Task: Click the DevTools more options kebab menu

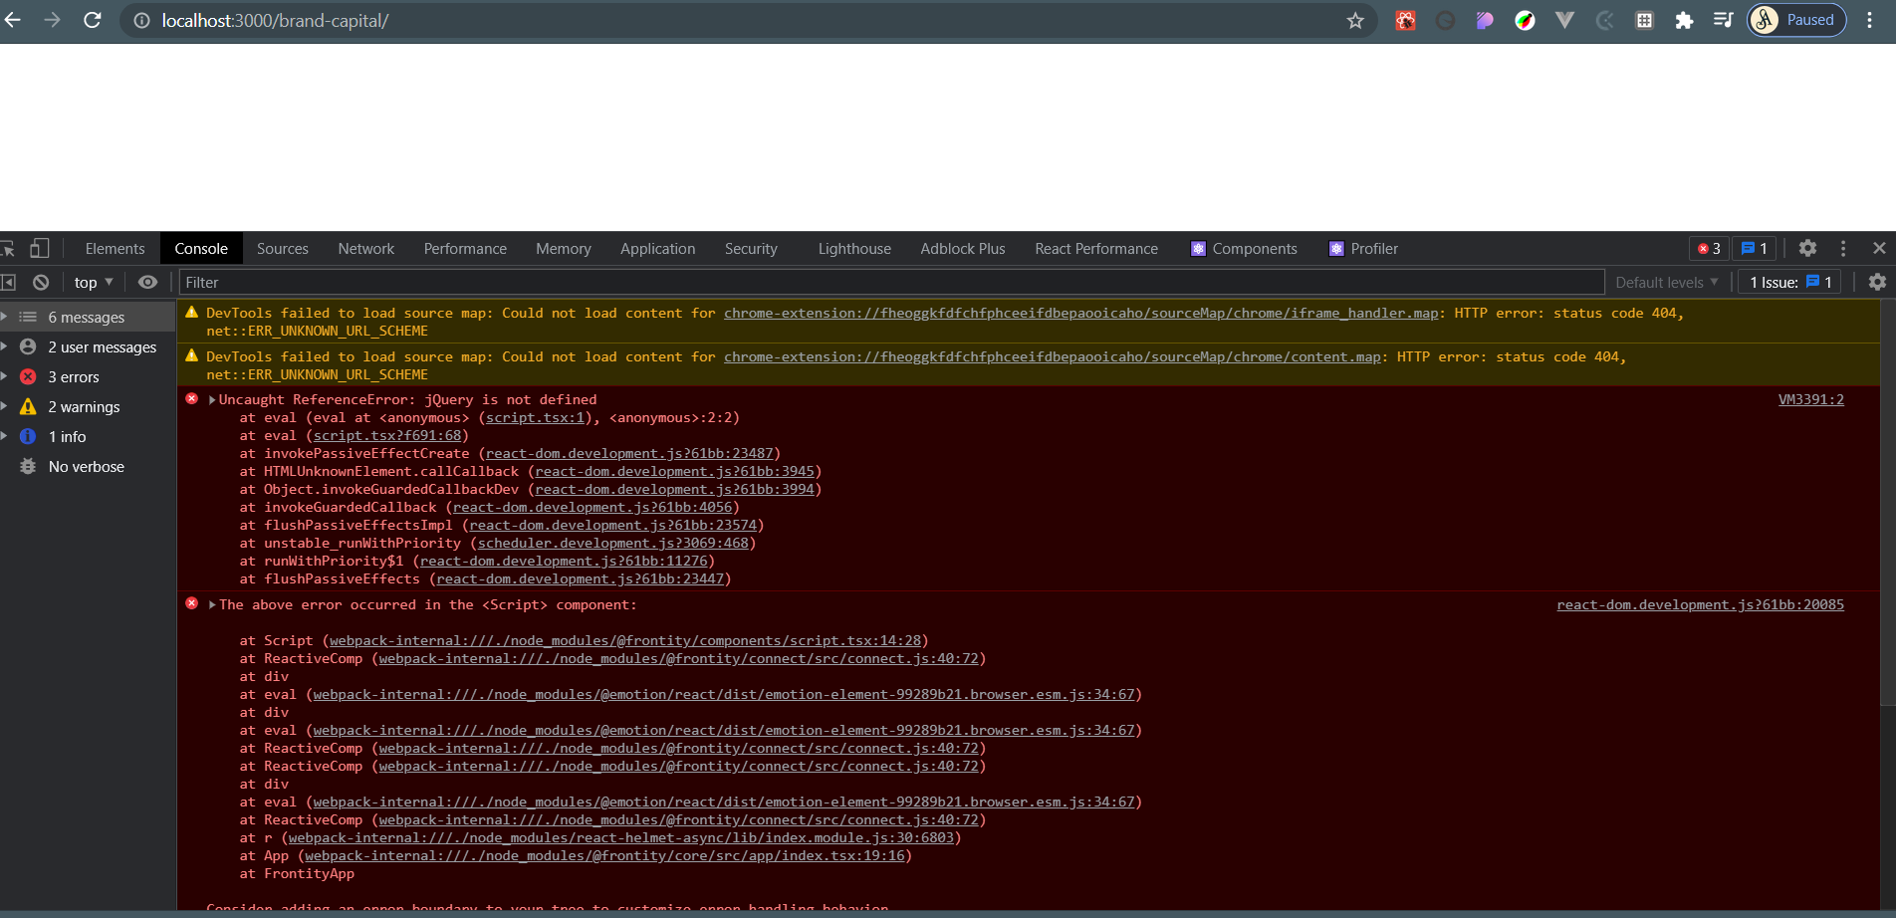Action: pyautogui.click(x=1843, y=249)
